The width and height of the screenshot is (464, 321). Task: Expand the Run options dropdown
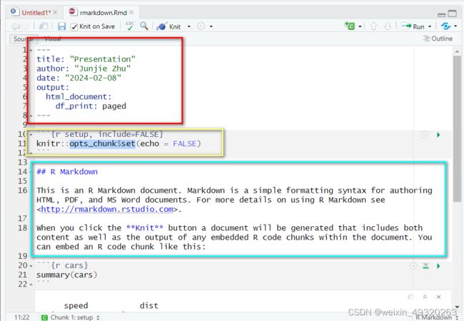430,26
